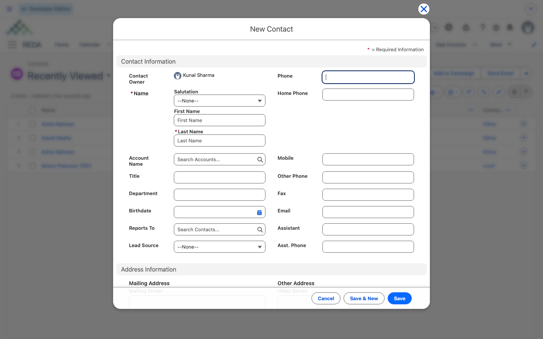
Task: Open the Lead Source dropdown
Action: tap(219, 247)
